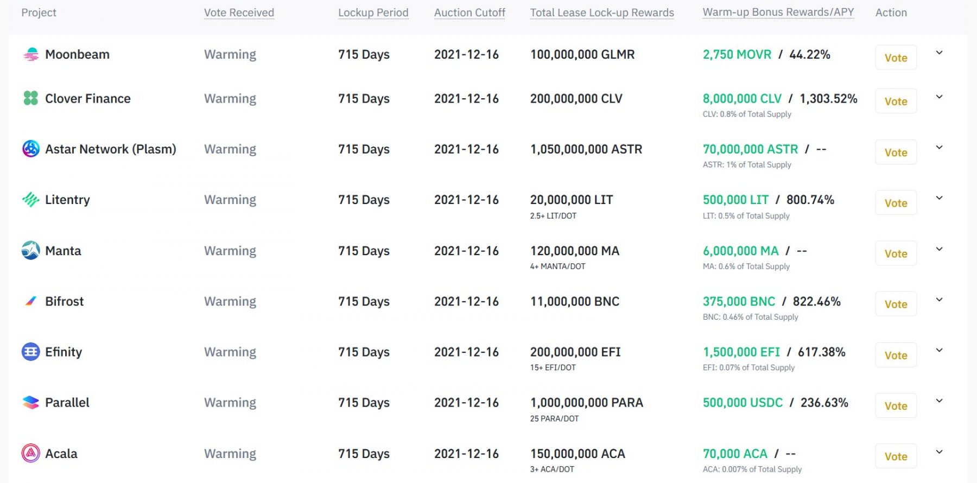Click the Litentry green logo icon
The height and width of the screenshot is (483, 977).
[31, 200]
